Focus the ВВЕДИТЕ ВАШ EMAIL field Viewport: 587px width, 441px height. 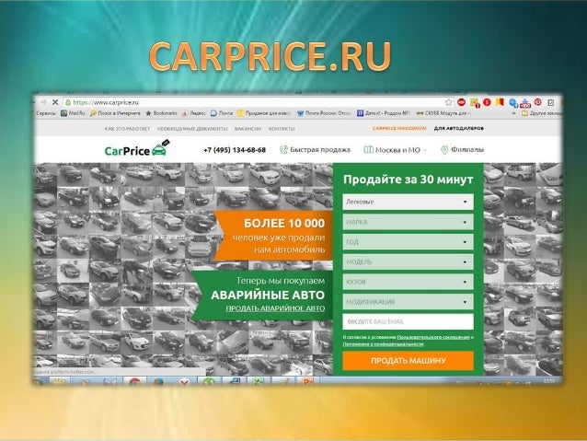[x=409, y=321]
